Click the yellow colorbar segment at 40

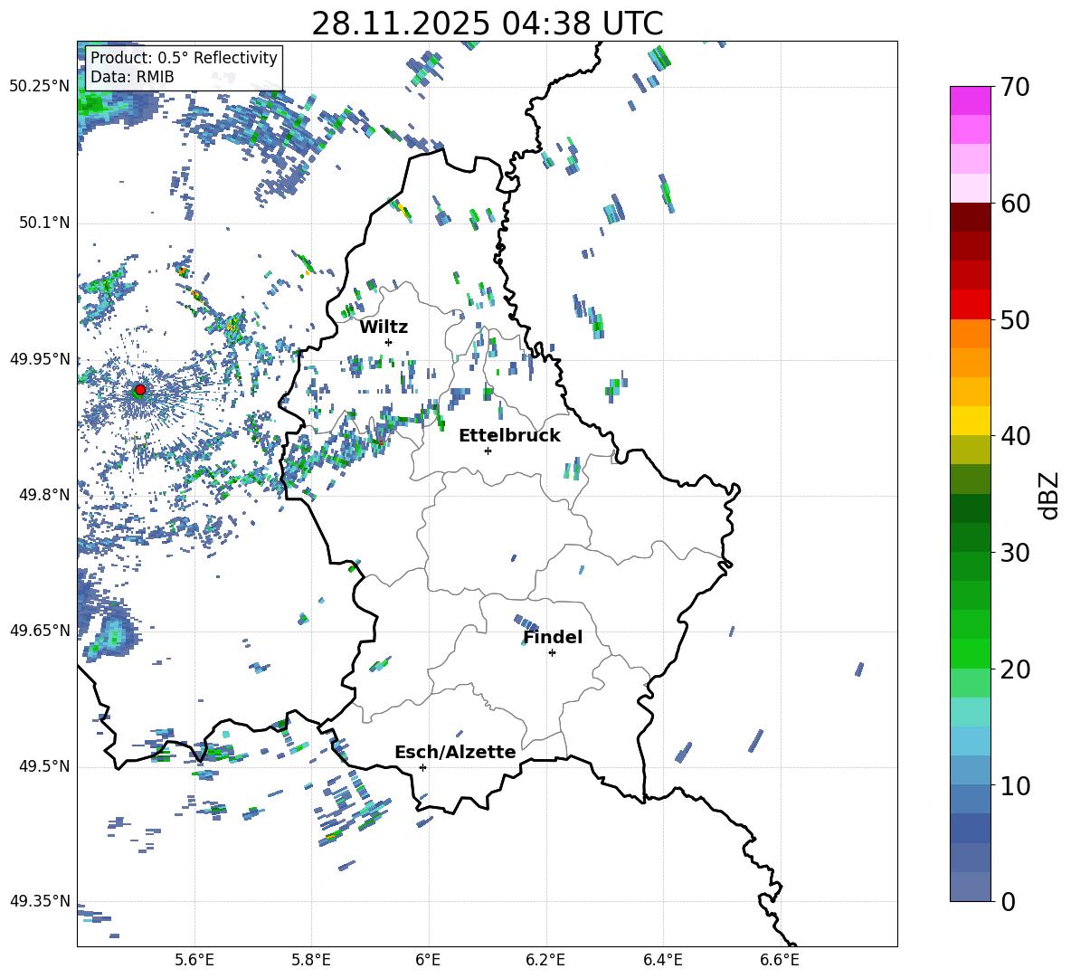(x=970, y=421)
